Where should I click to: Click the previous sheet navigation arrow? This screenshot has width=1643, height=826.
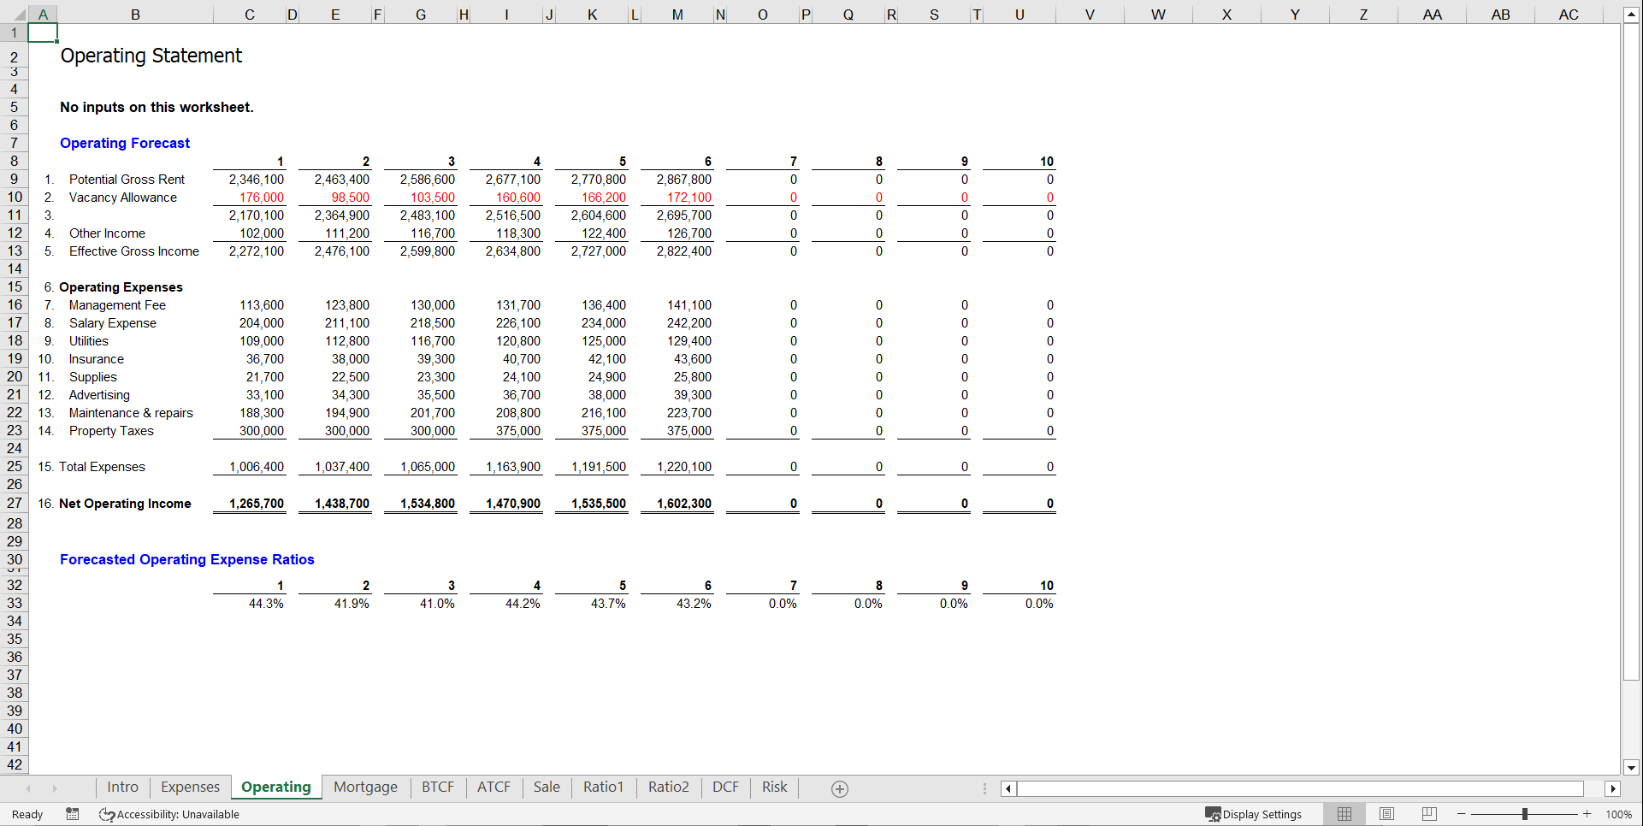[x=29, y=788]
